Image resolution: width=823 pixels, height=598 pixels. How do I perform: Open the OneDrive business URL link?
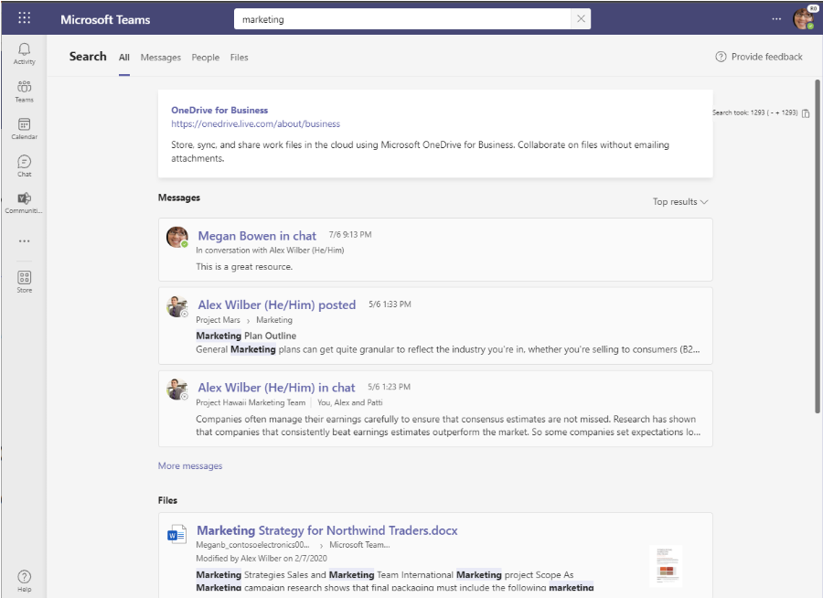(x=255, y=124)
